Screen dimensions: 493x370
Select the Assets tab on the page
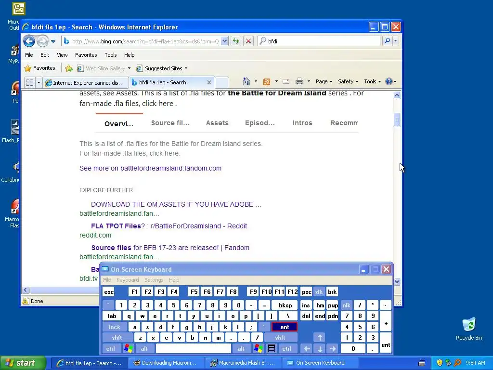[217, 123]
